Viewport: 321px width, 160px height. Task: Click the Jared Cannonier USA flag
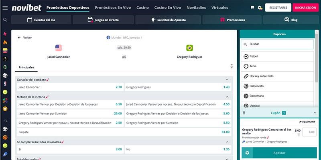(x=59, y=48)
